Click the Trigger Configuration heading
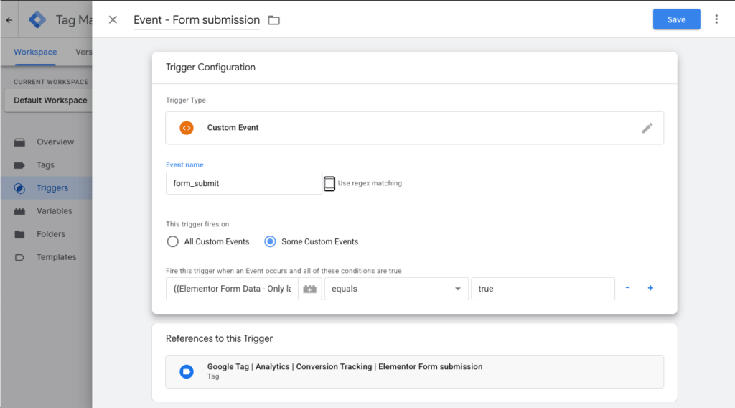735x408 pixels. (210, 67)
